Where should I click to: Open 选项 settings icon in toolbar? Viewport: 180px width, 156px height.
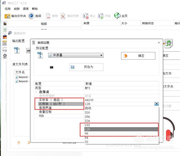(31, 16)
